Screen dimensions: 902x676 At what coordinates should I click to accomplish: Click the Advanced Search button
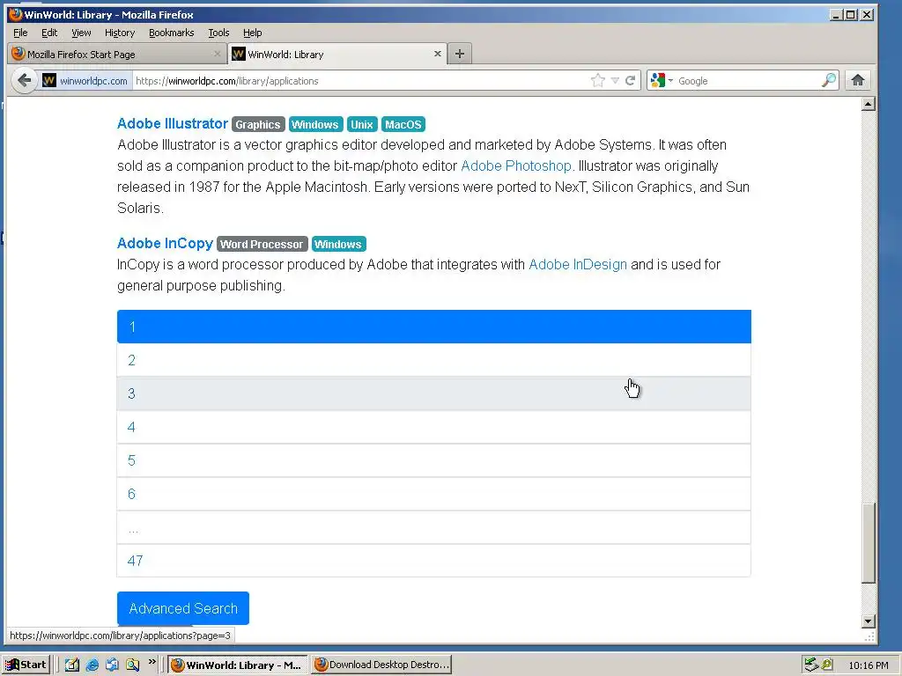point(183,608)
